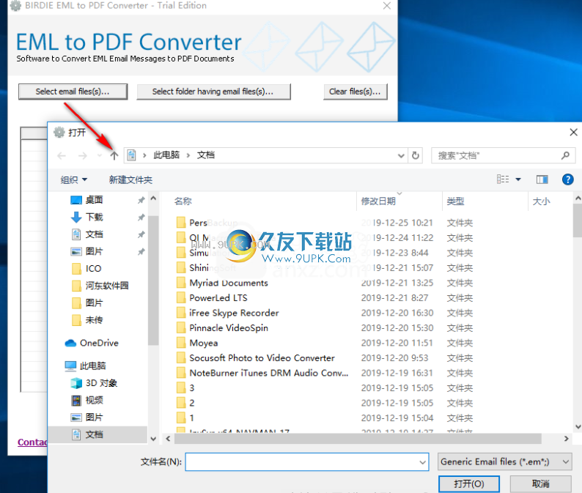Click the 取消 button

point(540,484)
